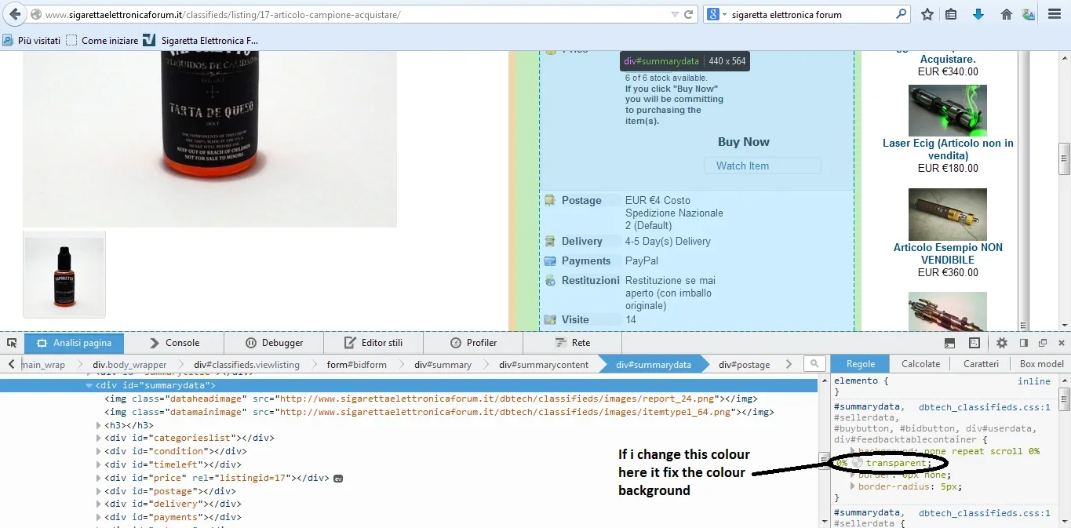
Task: Select div#classifieds.viewlisting breadcrumb
Action: (246, 364)
